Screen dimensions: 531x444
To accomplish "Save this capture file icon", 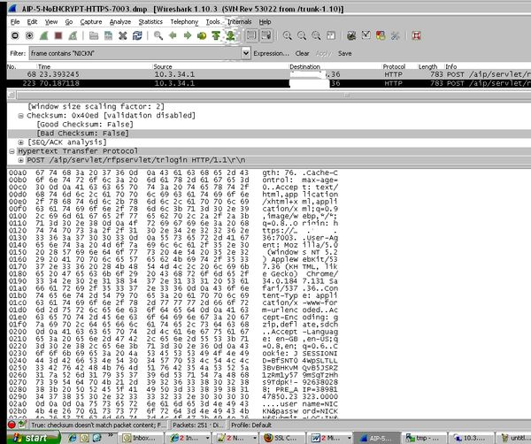I will coord(108,35).
